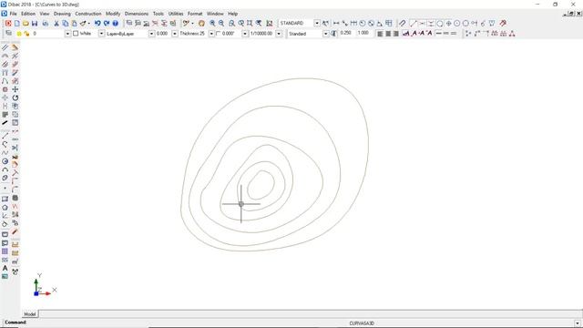Image resolution: width=583 pixels, height=328 pixels.
Task: Click the Zoom Out magnifier icon
Action: click(221, 23)
